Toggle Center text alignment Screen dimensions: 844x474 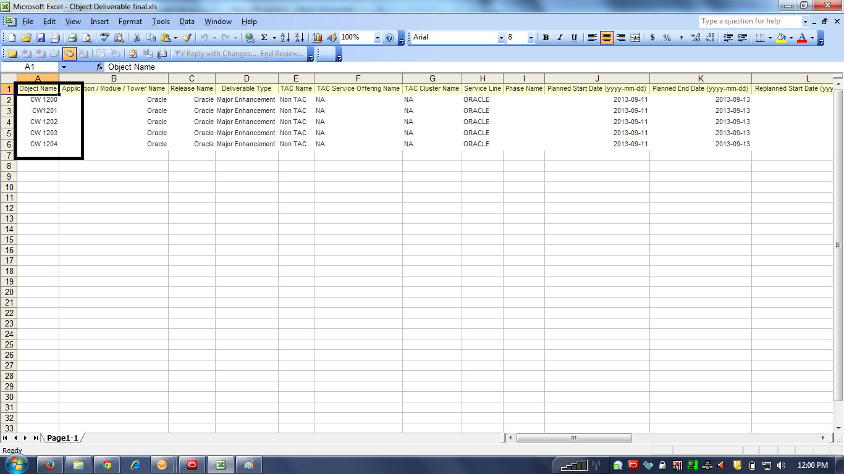click(607, 38)
